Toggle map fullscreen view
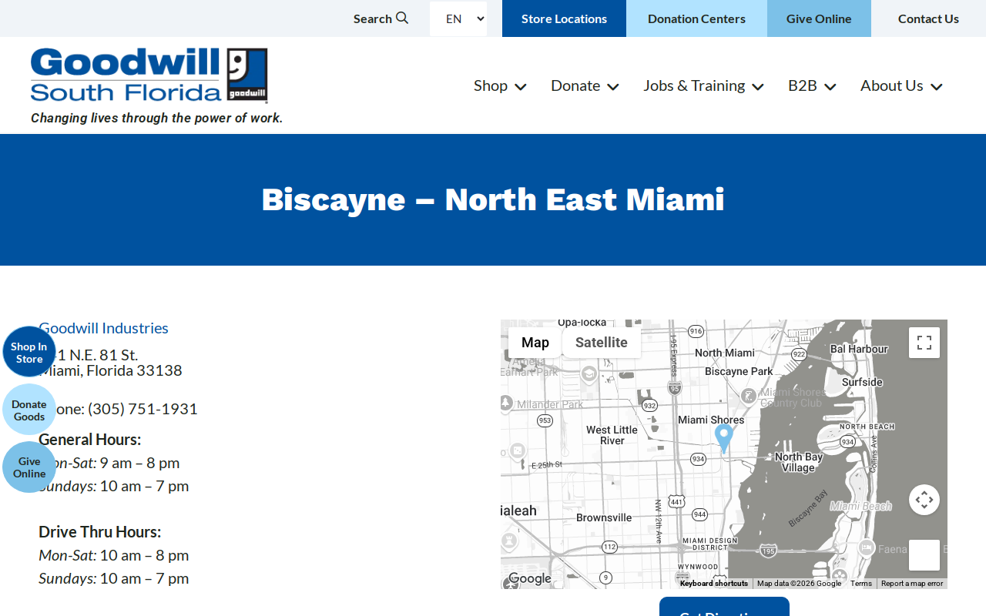The height and width of the screenshot is (616, 986). pyautogui.click(x=924, y=343)
